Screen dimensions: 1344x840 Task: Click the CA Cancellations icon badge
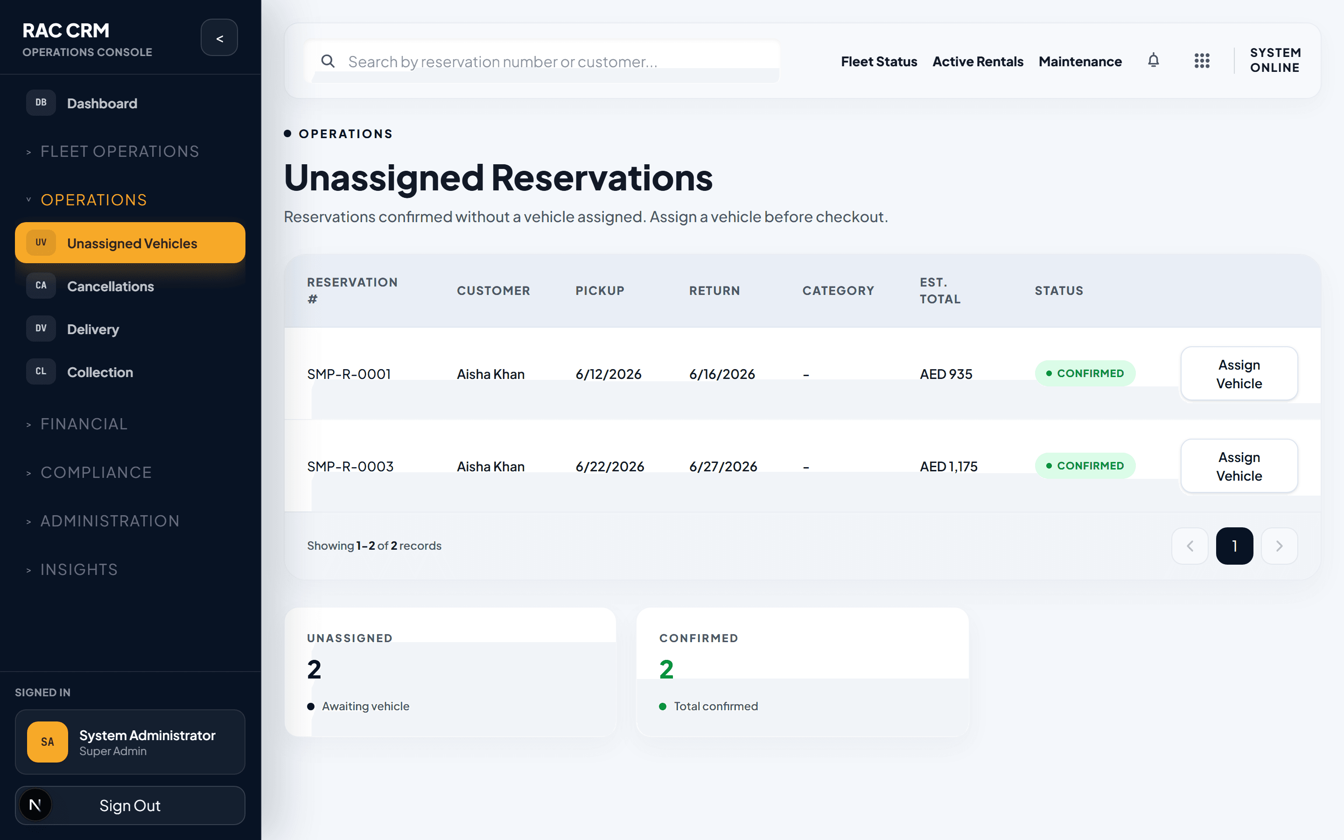41,286
